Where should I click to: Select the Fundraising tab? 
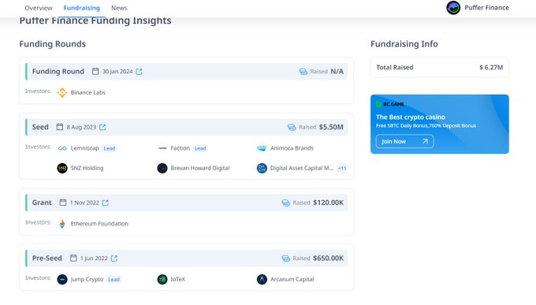tap(82, 8)
